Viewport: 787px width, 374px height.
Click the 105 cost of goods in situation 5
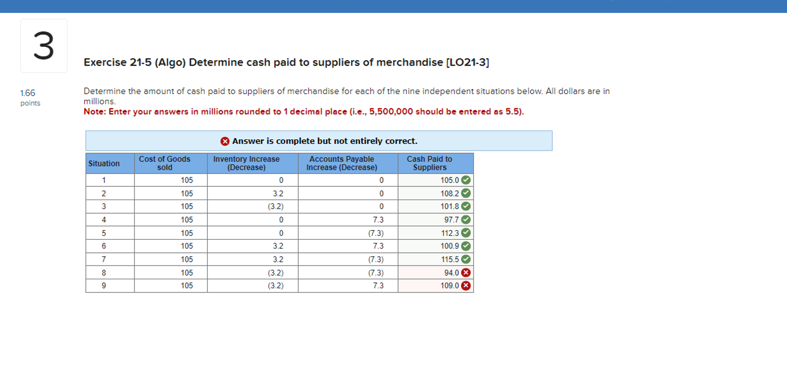click(187, 233)
